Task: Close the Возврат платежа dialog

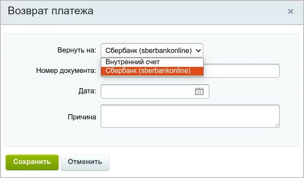Action: click(291, 11)
